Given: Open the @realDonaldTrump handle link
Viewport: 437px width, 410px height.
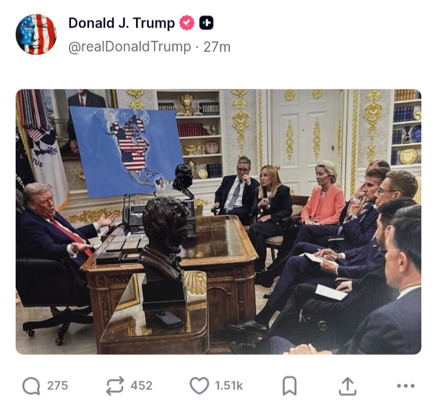Looking at the screenshot, I should [x=130, y=47].
